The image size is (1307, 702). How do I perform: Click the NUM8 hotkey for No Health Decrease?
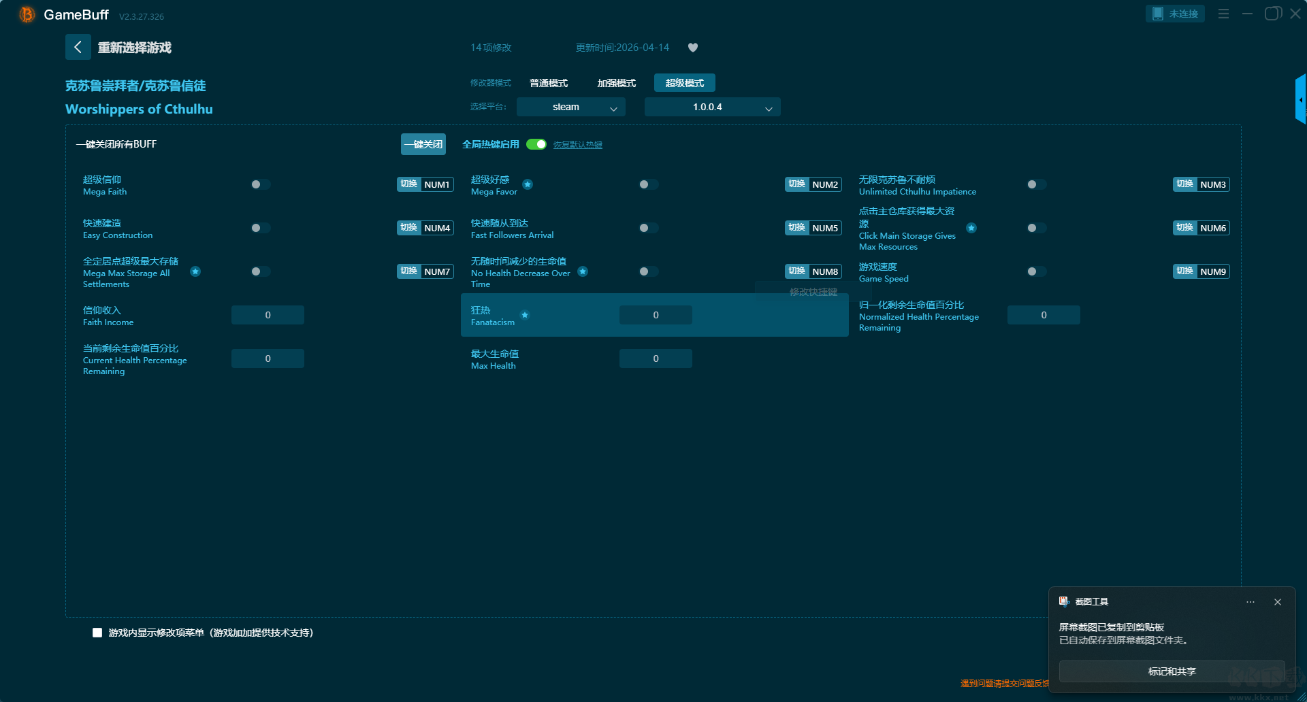coord(813,271)
